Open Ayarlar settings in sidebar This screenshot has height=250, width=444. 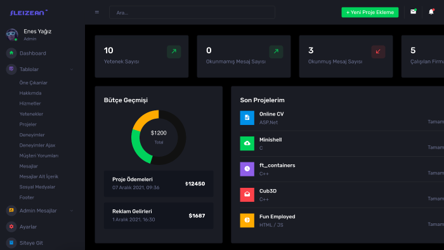(x=28, y=227)
